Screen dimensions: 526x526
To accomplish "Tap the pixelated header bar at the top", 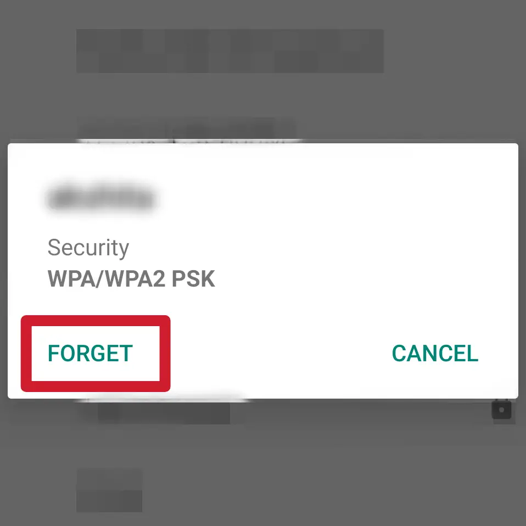I will click(x=230, y=51).
